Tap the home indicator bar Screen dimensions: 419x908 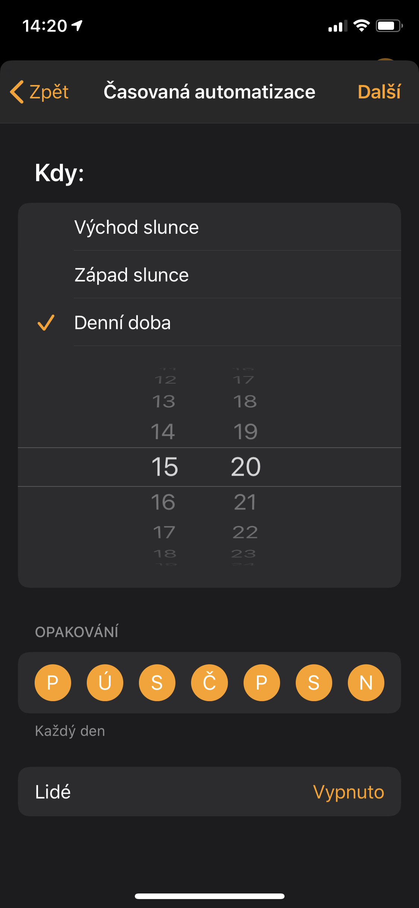click(x=209, y=896)
